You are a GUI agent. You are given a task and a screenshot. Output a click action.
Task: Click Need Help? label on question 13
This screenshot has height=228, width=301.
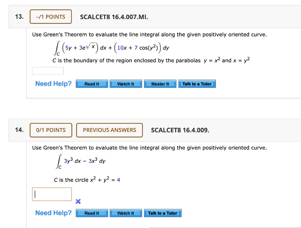[53, 84]
